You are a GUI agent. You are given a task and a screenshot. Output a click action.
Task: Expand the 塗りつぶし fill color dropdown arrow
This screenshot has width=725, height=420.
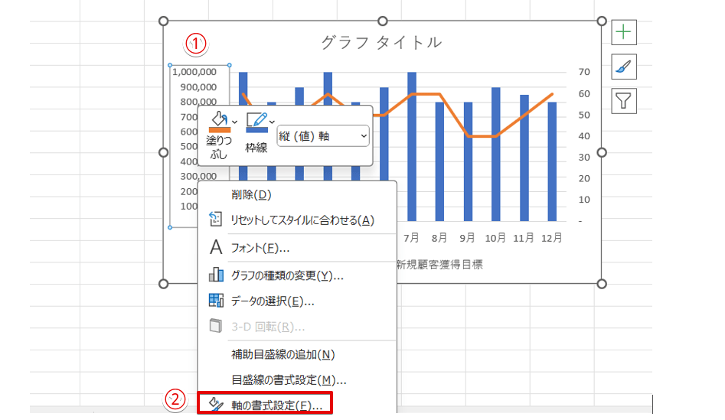(234, 122)
